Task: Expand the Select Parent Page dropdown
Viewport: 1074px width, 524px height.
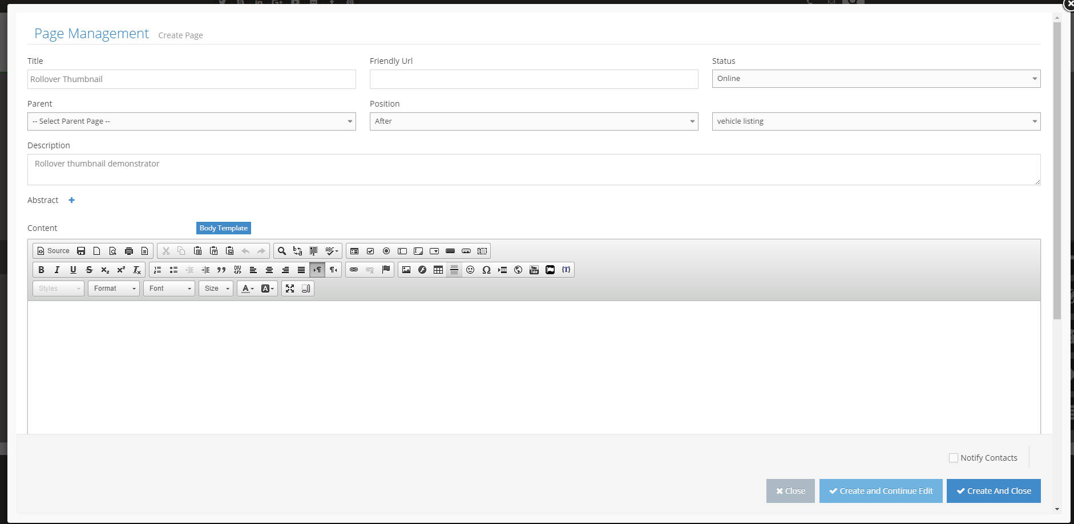Action: pyautogui.click(x=191, y=121)
